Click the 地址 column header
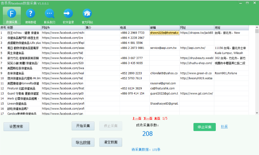Viewport: 259px width, 155px height. point(231,28)
